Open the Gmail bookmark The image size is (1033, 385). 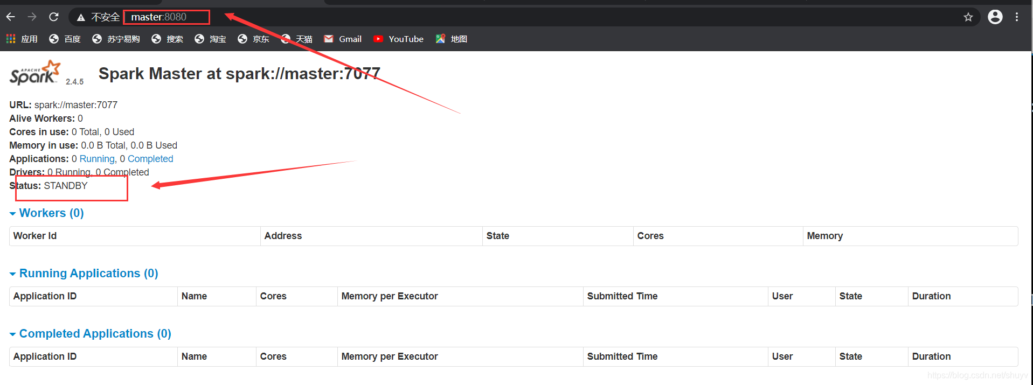[x=343, y=39]
